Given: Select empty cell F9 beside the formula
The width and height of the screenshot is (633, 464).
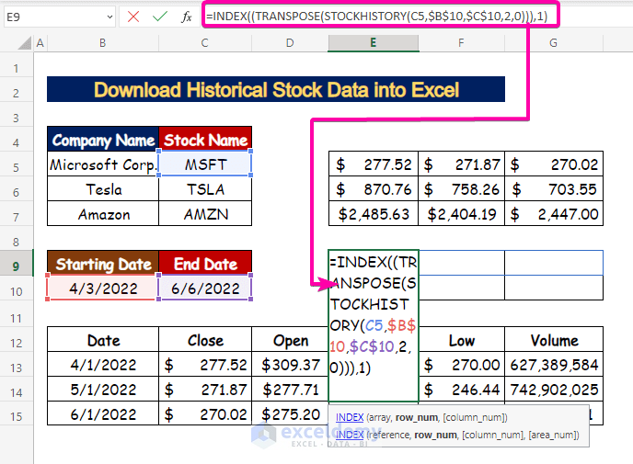Looking at the screenshot, I should click(462, 263).
